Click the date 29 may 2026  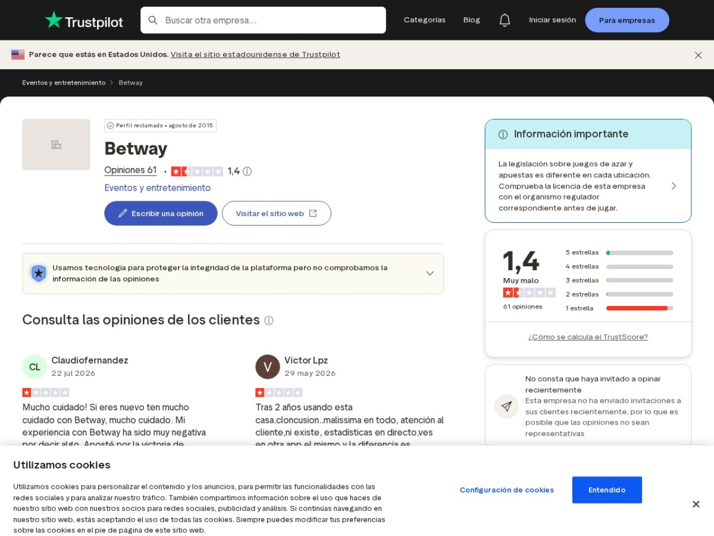pyautogui.click(x=310, y=373)
